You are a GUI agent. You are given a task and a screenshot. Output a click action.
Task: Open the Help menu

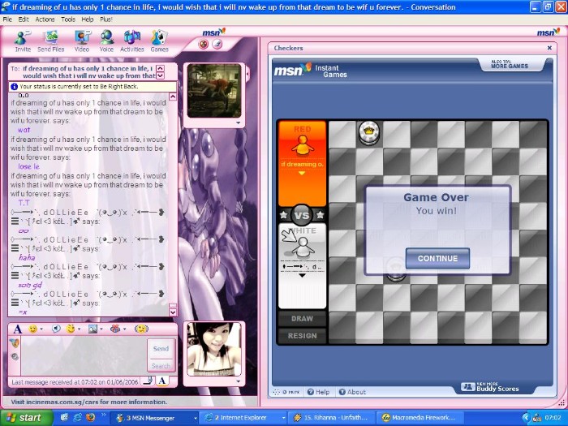[x=88, y=19]
